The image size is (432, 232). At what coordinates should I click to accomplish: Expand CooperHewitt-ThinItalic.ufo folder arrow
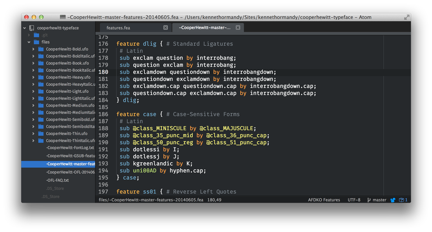(33, 140)
